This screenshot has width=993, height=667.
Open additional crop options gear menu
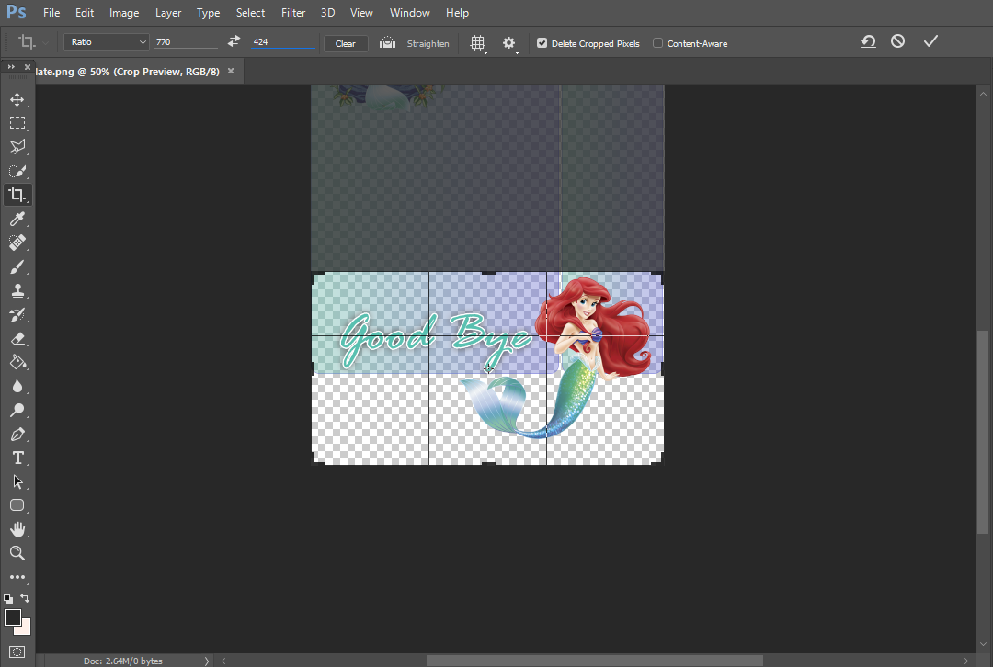(x=509, y=43)
